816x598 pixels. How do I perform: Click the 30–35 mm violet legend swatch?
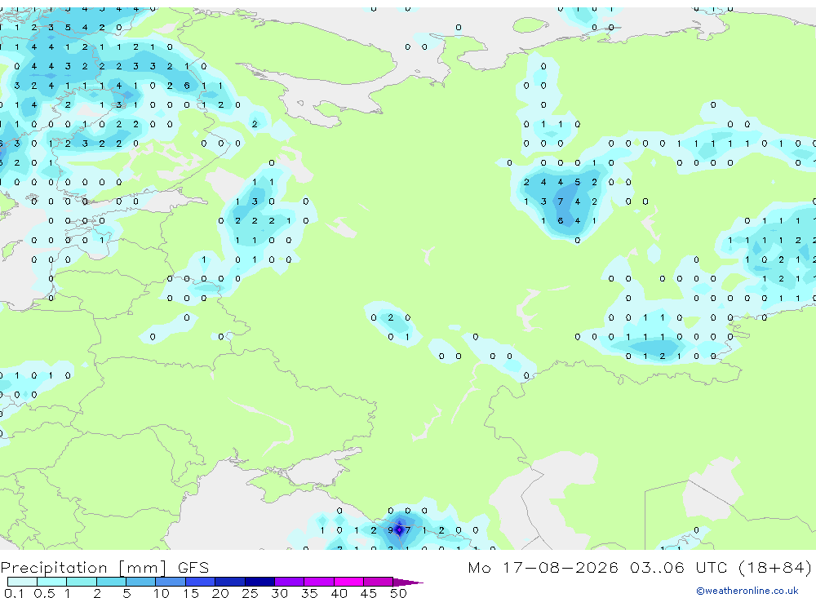point(289,582)
